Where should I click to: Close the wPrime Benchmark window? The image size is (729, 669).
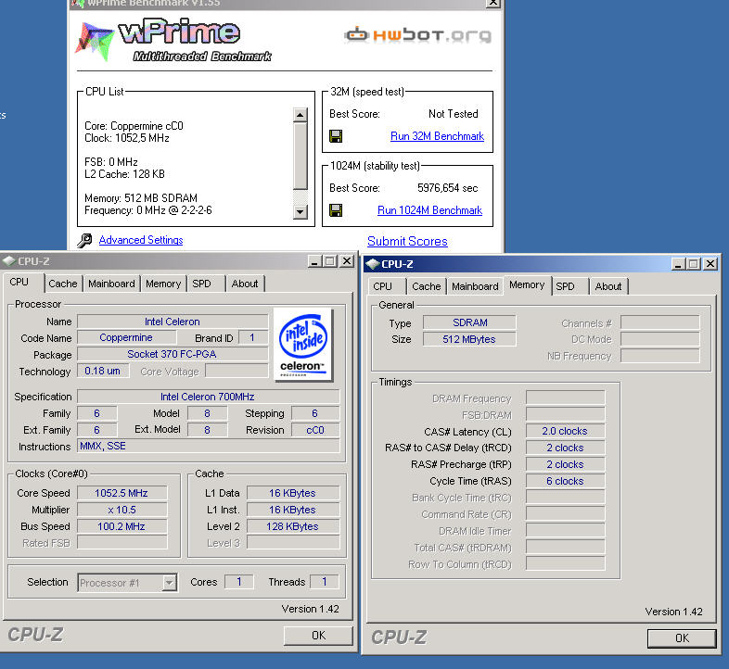click(492, 4)
